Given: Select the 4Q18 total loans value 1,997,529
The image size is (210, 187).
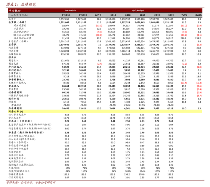Looking at the screenshot, I should point(125,22).
